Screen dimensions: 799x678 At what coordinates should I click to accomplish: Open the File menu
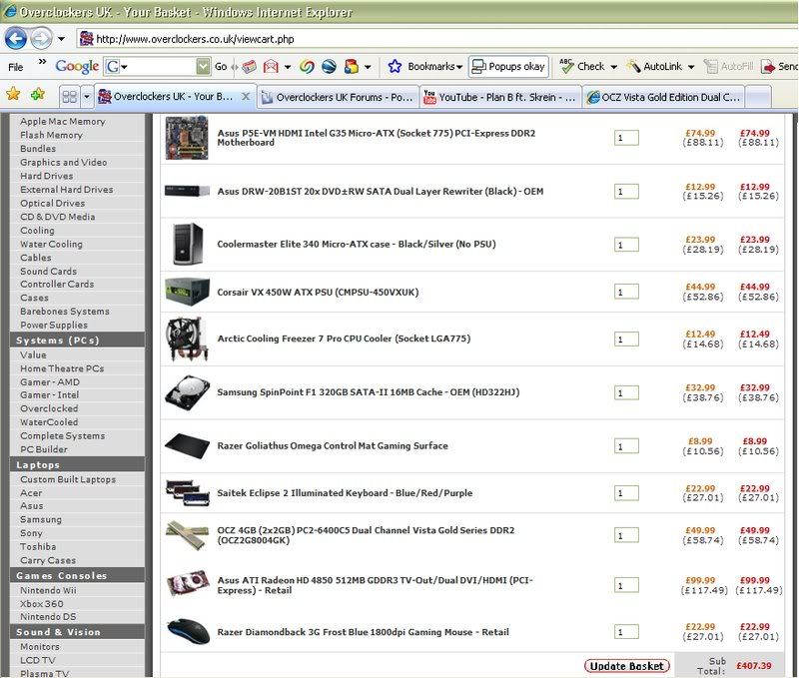(16, 67)
